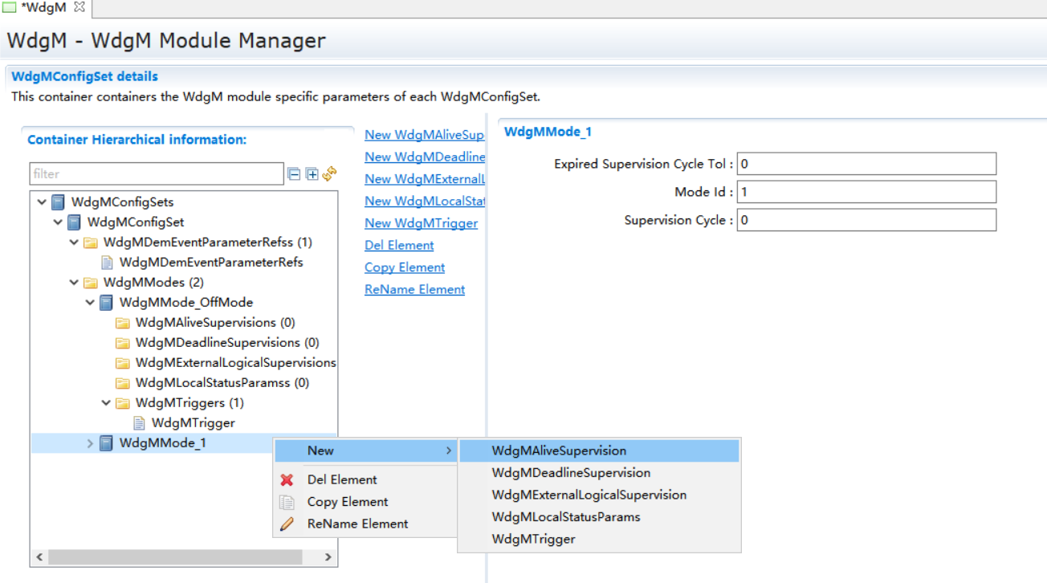1047x583 pixels.
Task: Click the pencil ReName Element icon
Action: pos(287,524)
